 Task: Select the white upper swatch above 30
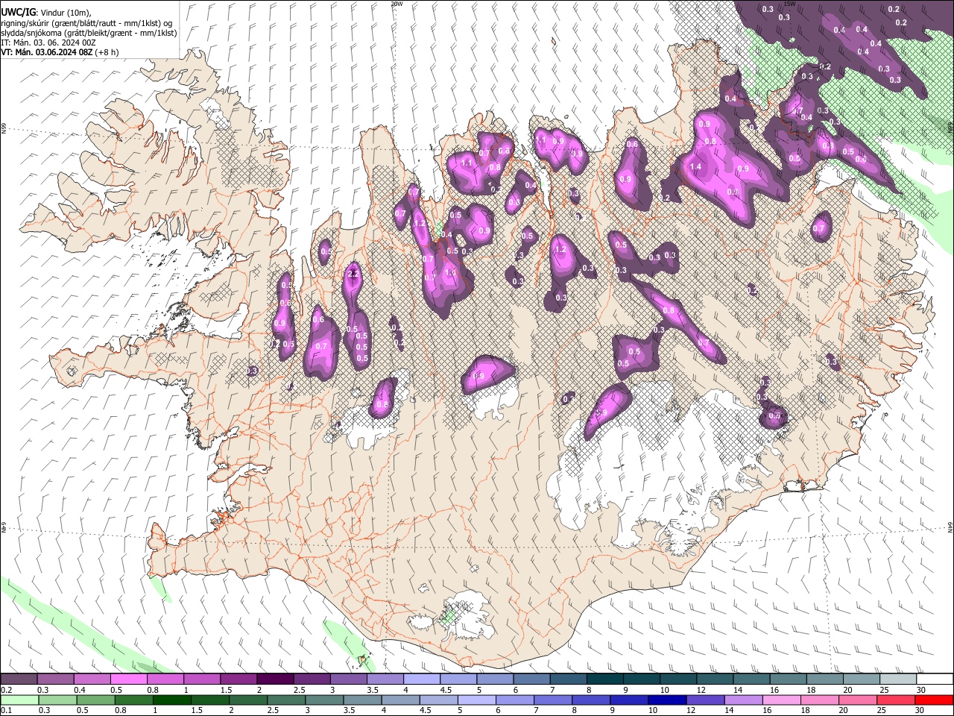[934, 679]
